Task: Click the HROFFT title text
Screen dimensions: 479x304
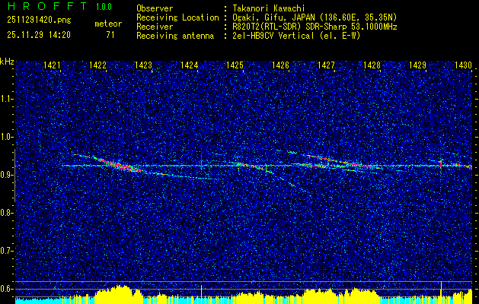Action: point(47,6)
